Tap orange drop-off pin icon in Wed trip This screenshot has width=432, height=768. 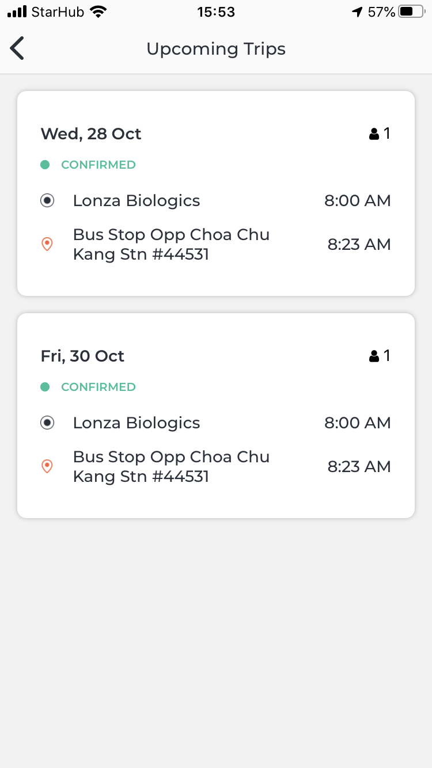tap(47, 245)
